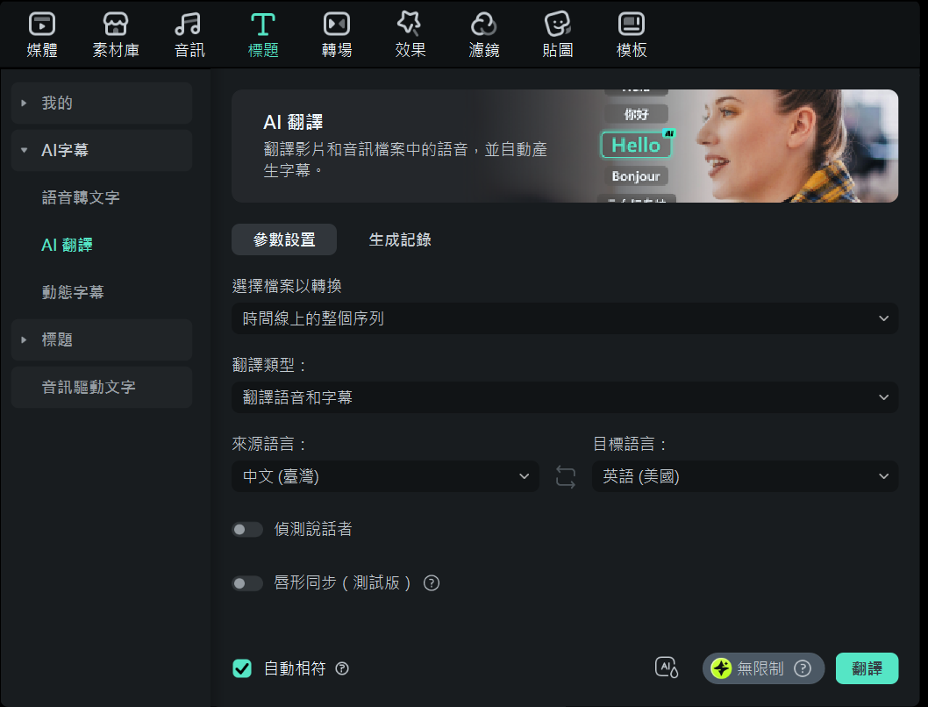Screen dimensions: 928x707
Task: Expand the 我的 sidebar section
Action: (102, 104)
